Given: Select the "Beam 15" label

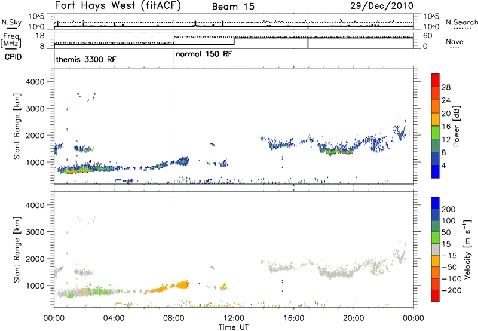Looking at the screenshot, I should (233, 7).
